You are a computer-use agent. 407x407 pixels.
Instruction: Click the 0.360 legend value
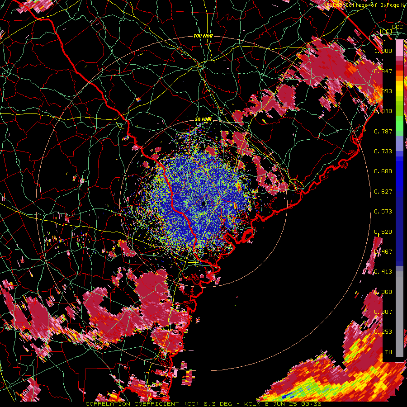point(383,292)
